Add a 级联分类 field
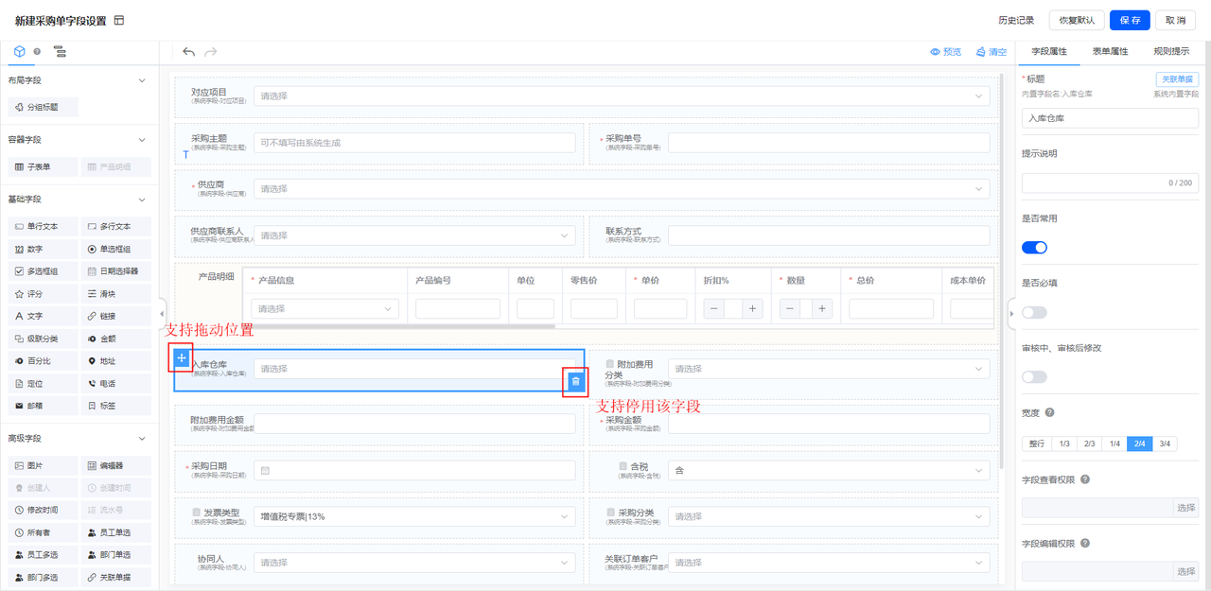This screenshot has width=1211, height=591. (x=44, y=339)
